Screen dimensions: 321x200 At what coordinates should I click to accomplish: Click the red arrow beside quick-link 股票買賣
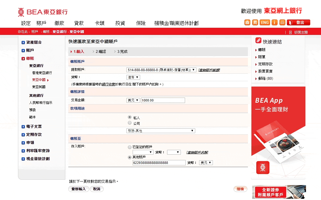[256, 71]
